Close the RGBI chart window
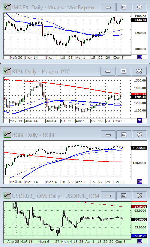 pos(139,135)
